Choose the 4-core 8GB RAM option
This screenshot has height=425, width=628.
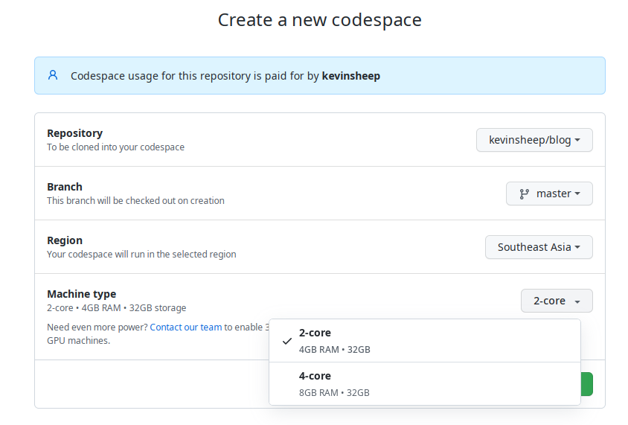pos(425,384)
